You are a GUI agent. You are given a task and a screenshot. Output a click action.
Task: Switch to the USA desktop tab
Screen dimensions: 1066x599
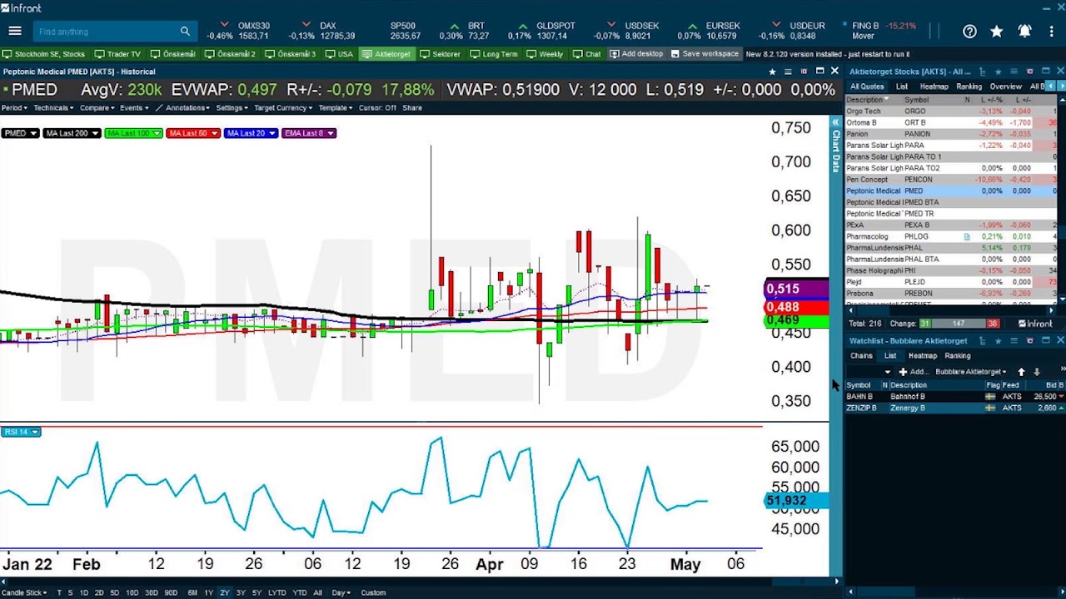pos(340,54)
